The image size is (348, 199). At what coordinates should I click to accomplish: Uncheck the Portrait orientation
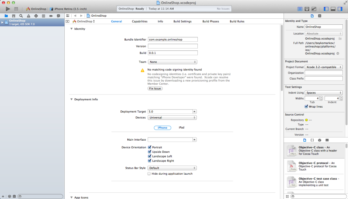[x=149, y=147]
